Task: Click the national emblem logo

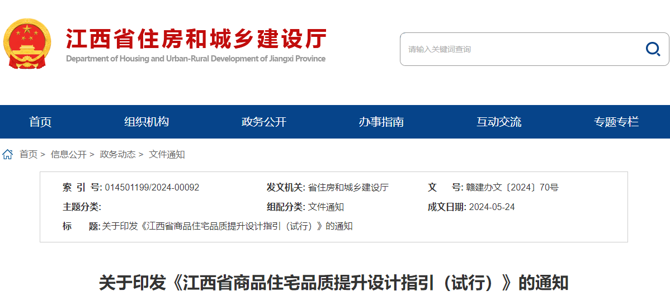Action: pyautogui.click(x=27, y=44)
